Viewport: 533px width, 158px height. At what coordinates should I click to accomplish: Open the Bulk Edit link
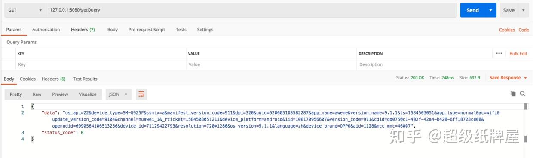[518, 54]
